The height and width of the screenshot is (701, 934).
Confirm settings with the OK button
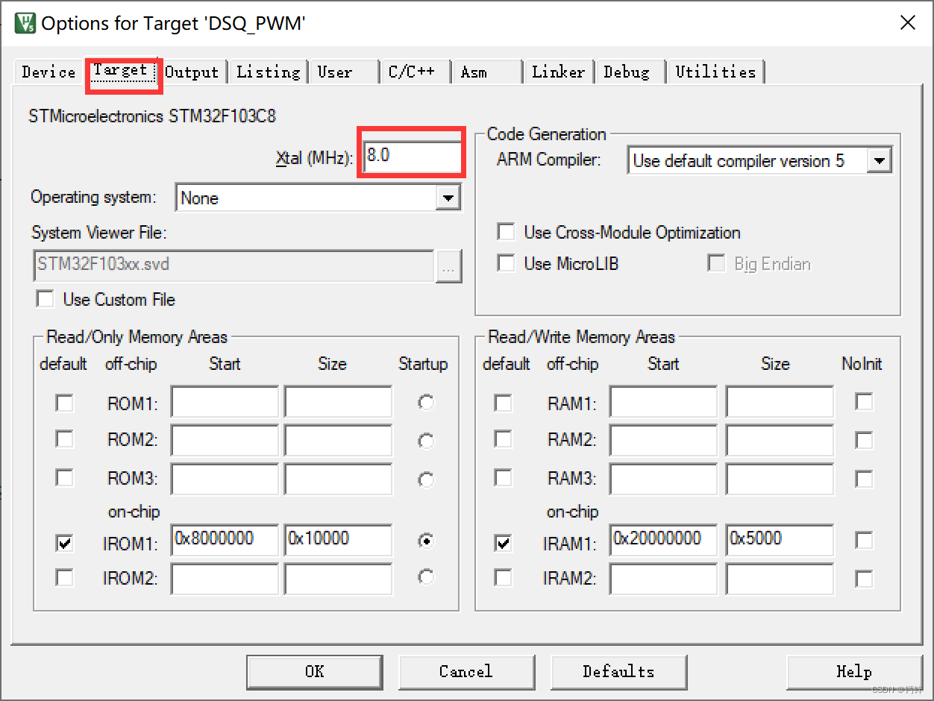pyautogui.click(x=315, y=672)
